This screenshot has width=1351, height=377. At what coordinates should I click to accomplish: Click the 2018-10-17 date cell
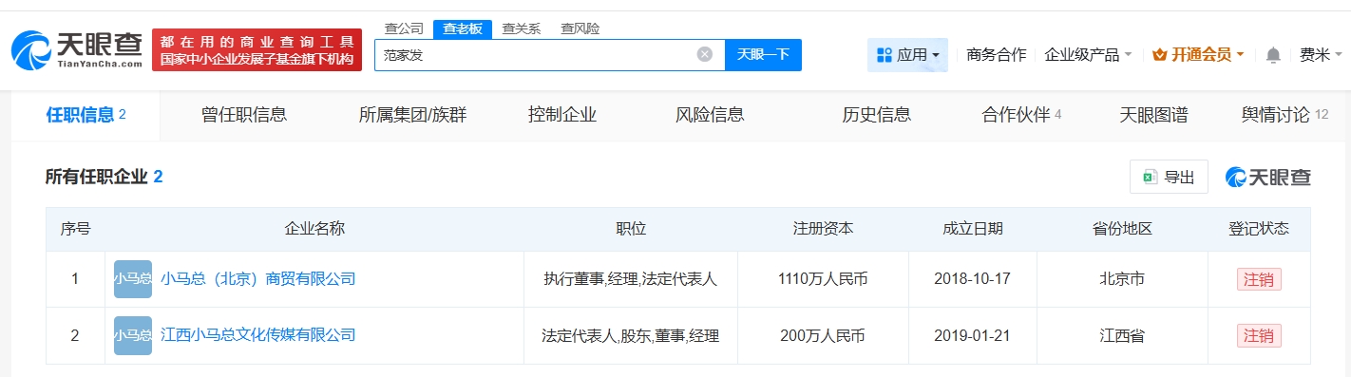[x=973, y=279]
